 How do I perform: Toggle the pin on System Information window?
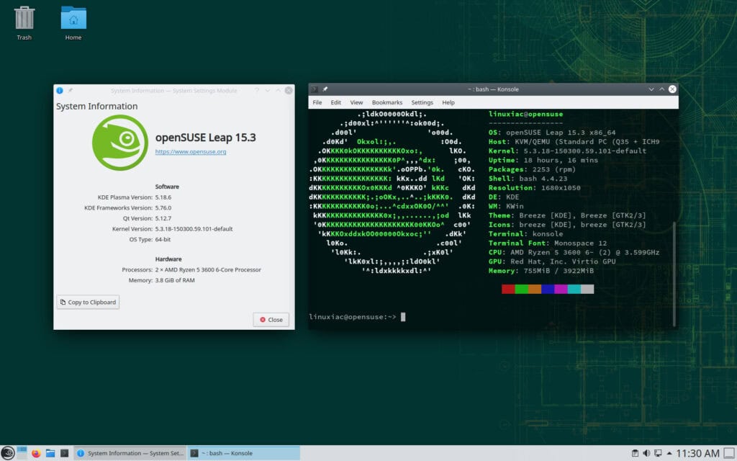point(69,91)
